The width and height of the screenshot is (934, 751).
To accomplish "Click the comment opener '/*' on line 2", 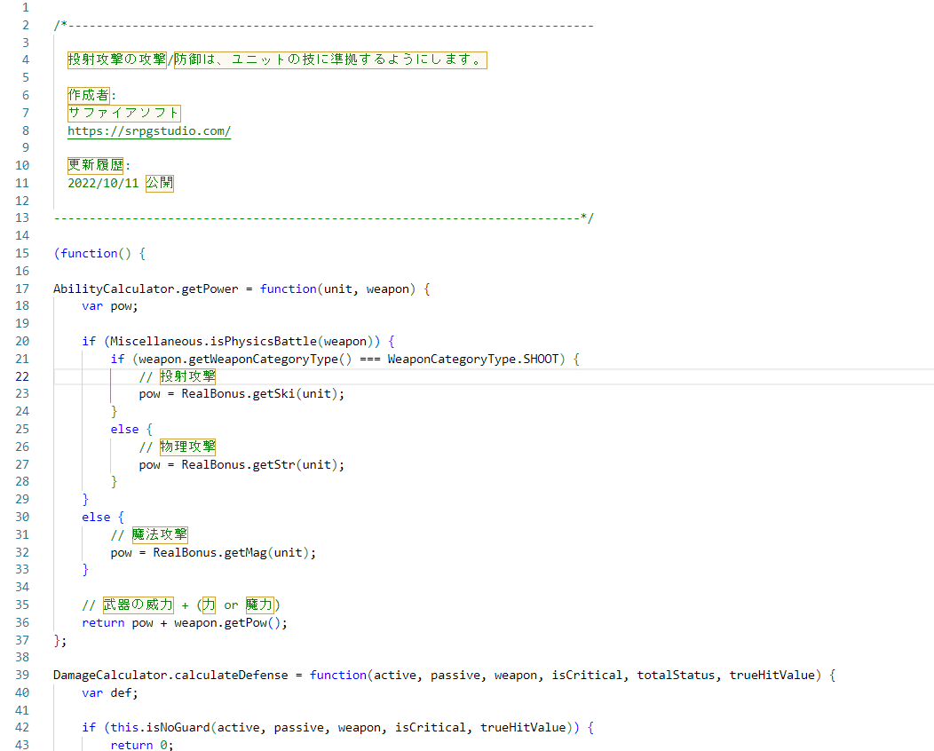I will point(60,26).
